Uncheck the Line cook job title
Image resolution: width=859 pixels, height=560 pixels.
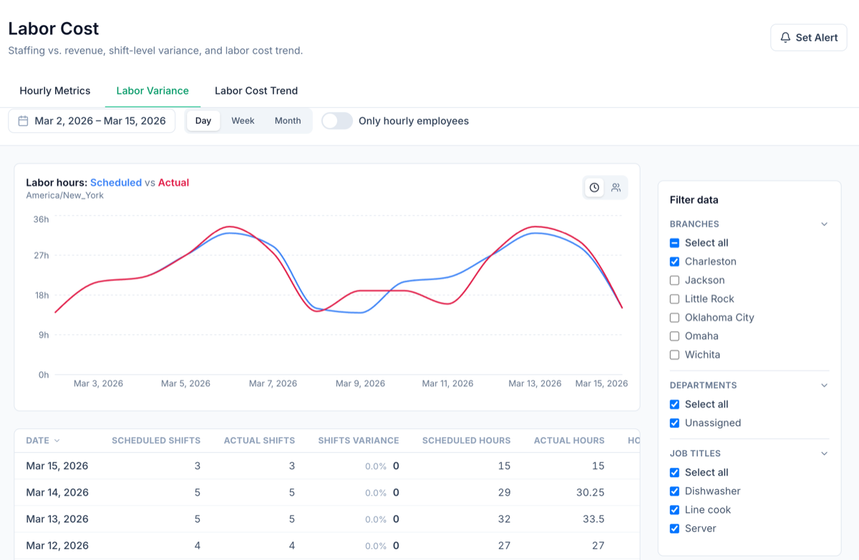tap(674, 510)
